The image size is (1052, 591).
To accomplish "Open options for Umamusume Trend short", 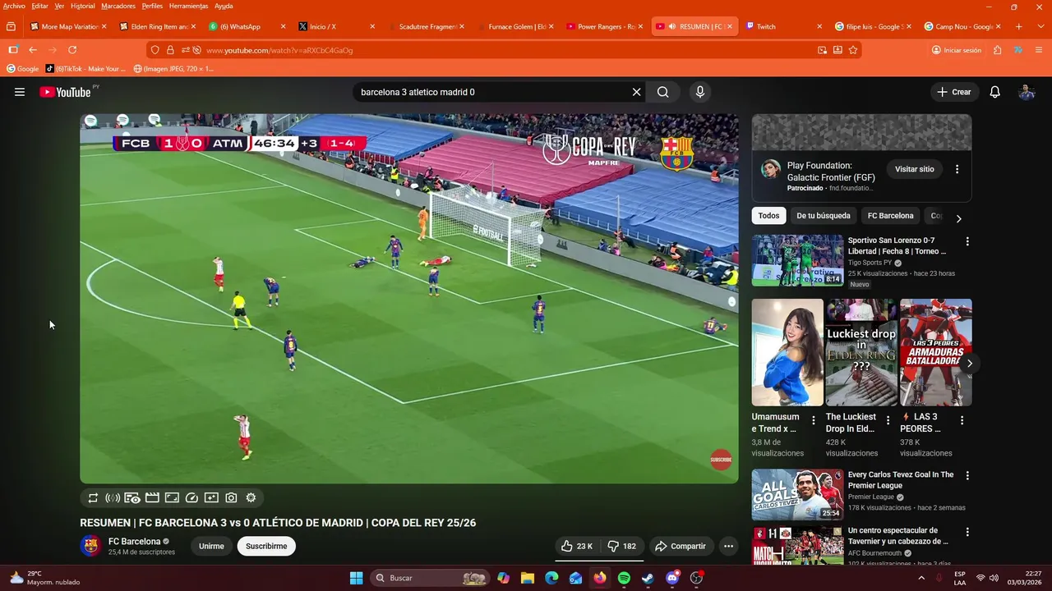I will [814, 420].
